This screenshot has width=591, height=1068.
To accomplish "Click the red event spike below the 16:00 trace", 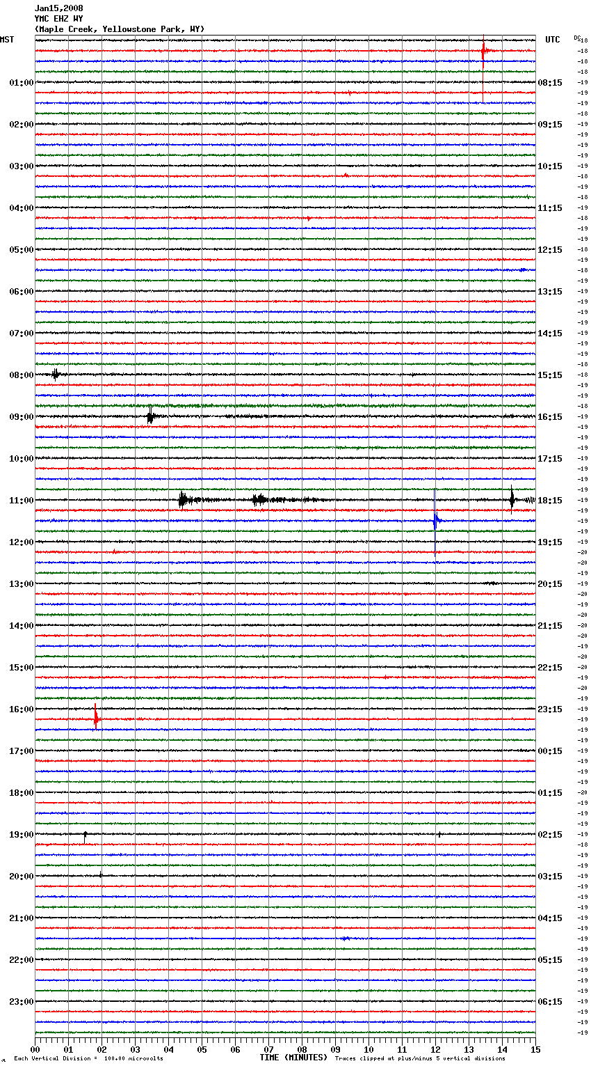I will click(x=96, y=718).
